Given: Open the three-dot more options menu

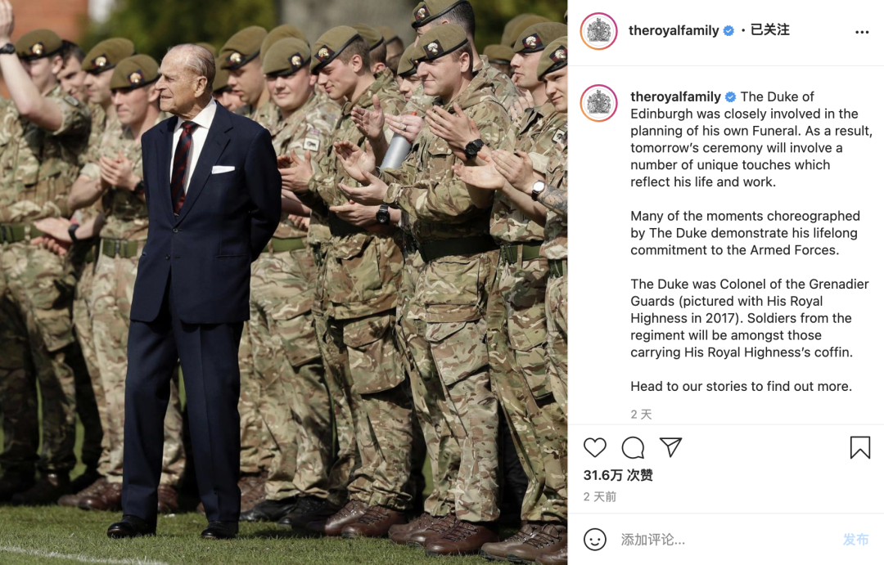Looking at the screenshot, I should pyautogui.click(x=862, y=32).
